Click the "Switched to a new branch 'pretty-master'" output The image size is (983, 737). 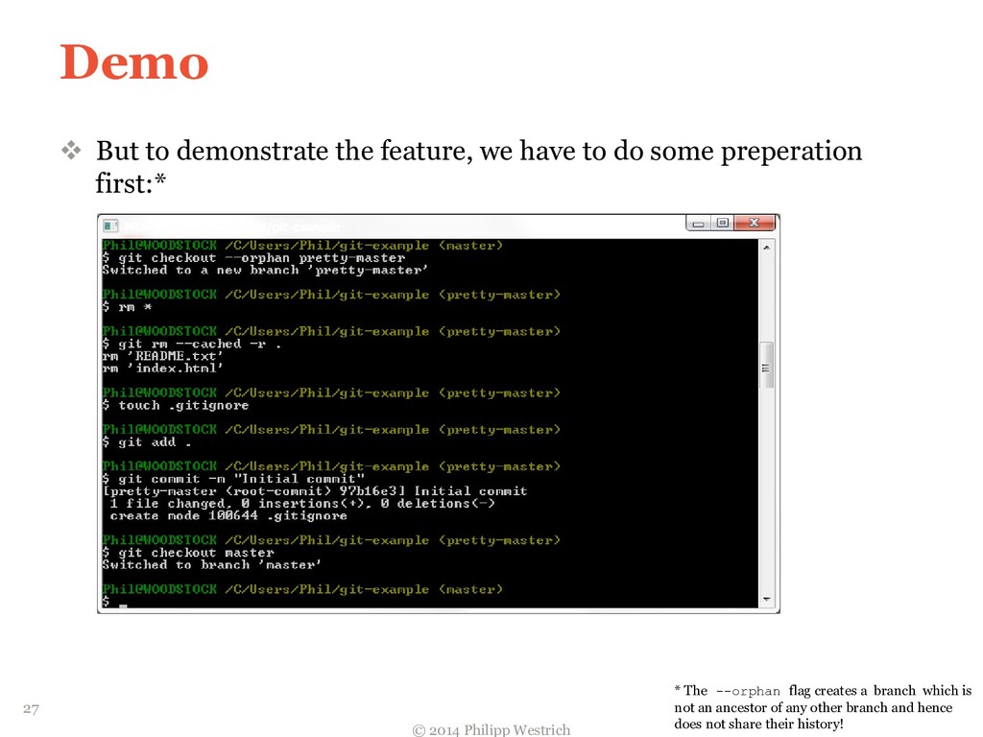pos(265,270)
